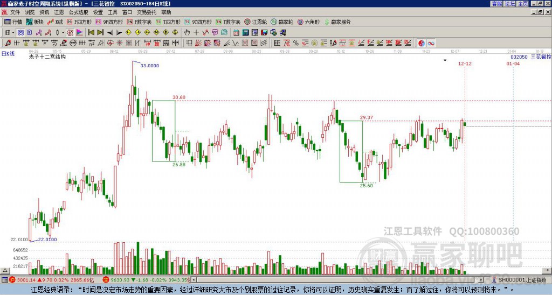Jump to last bar icon
This screenshot has width=552, height=295.
point(100,33)
